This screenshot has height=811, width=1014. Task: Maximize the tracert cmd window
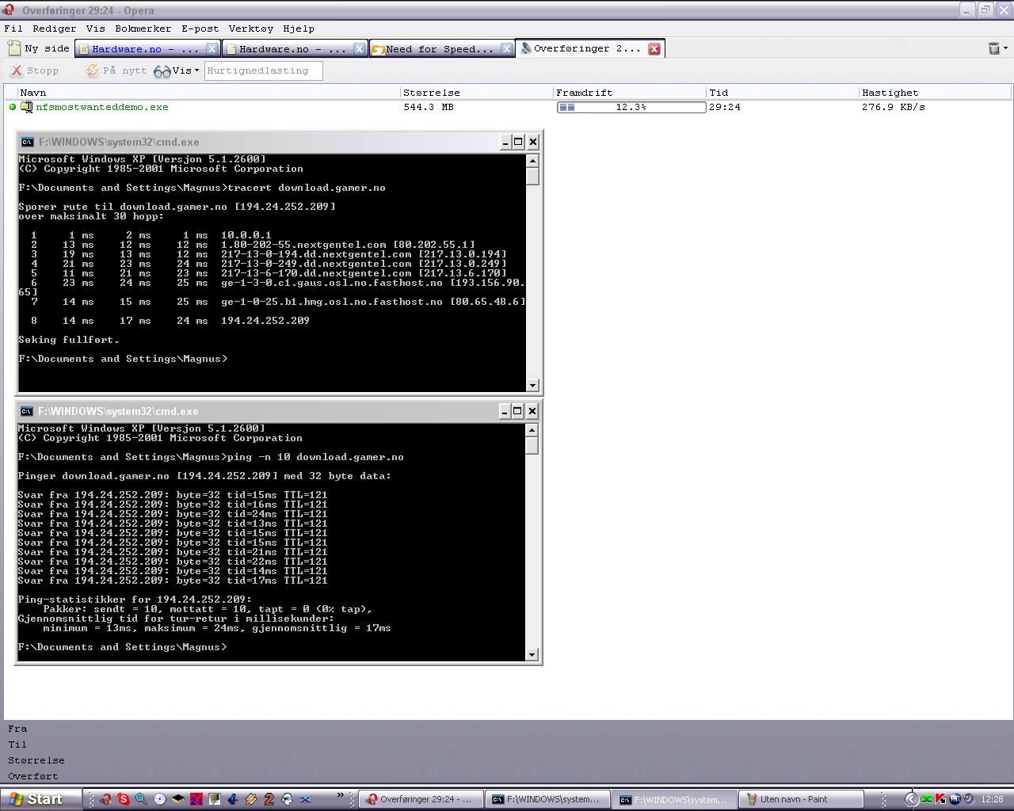pos(519,142)
